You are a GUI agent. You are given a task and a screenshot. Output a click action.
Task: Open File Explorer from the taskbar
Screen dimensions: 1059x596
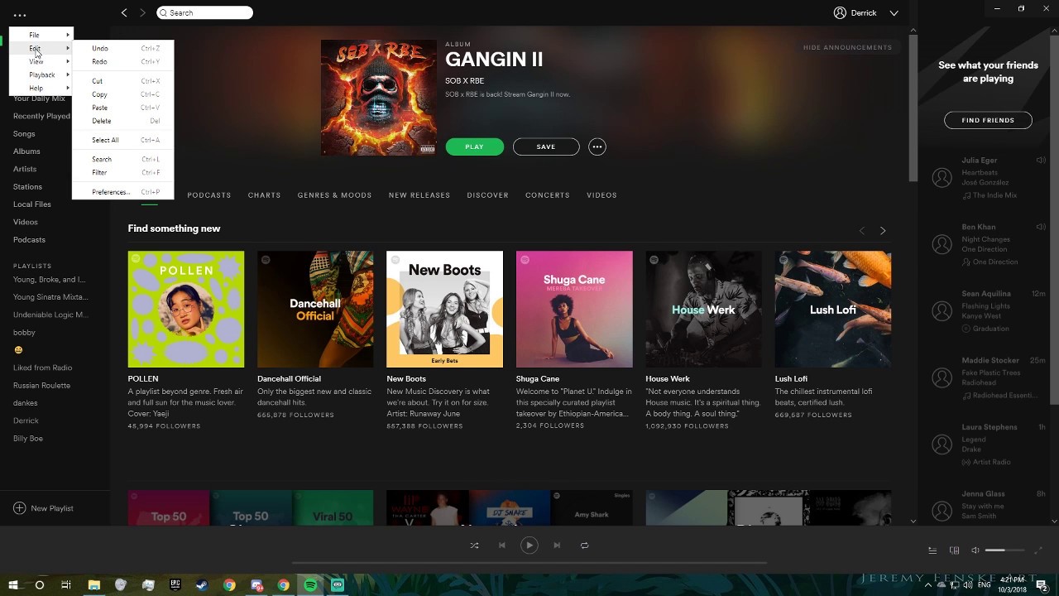point(93,585)
